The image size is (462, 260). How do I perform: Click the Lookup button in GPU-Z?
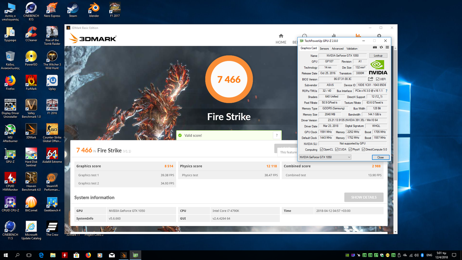tap(378, 56)
